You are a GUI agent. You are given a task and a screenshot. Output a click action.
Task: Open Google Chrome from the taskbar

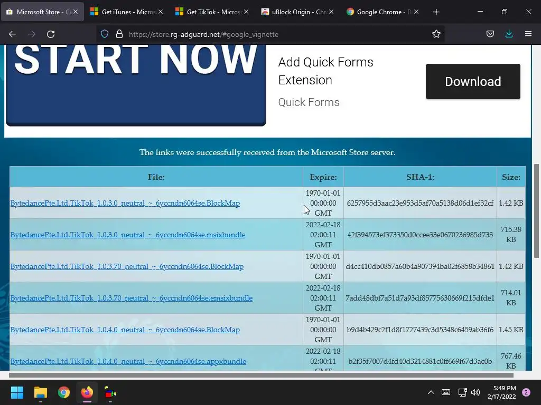tap(64, 392)
